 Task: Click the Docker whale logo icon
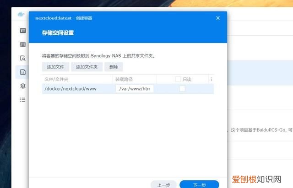[x=21, y=14]
